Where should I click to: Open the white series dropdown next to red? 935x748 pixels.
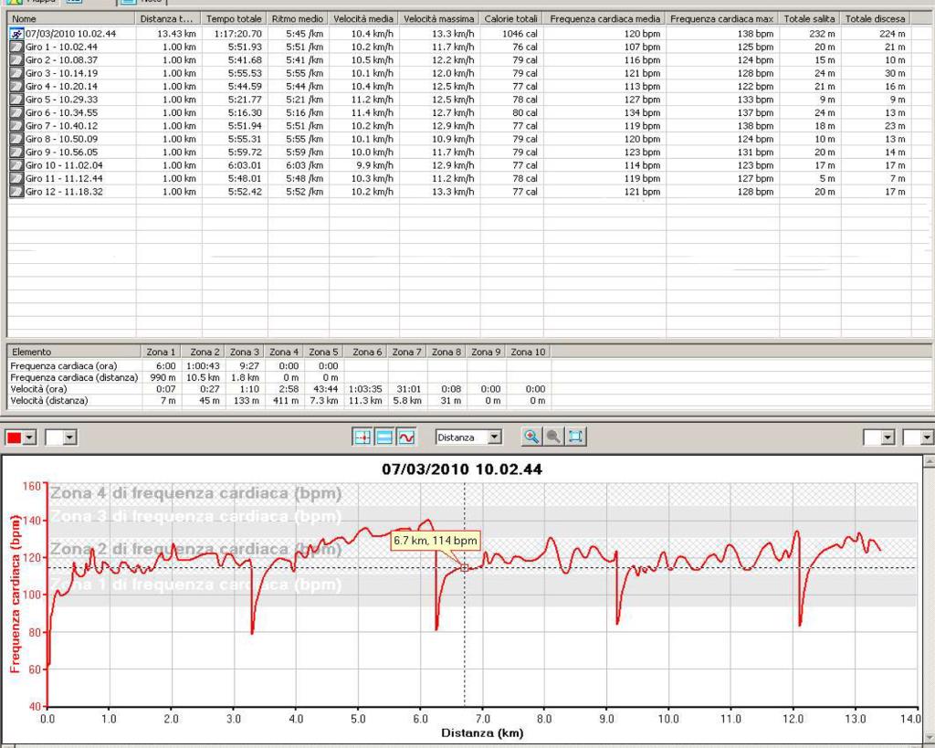point(68,437)
